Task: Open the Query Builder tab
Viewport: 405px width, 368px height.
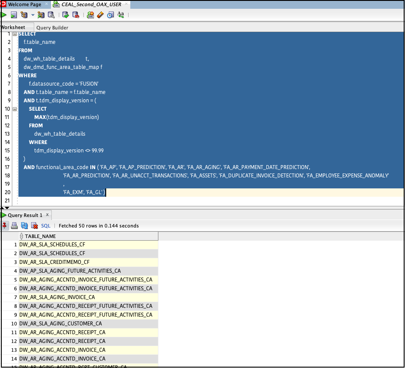Action: [x=52, y=27]
